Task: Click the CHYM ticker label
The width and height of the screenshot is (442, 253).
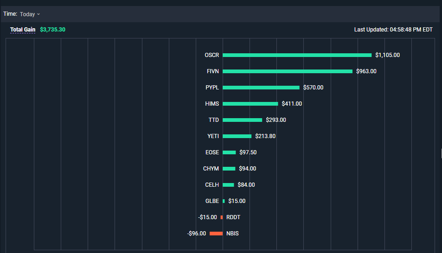Action: (x=211, y=169)
